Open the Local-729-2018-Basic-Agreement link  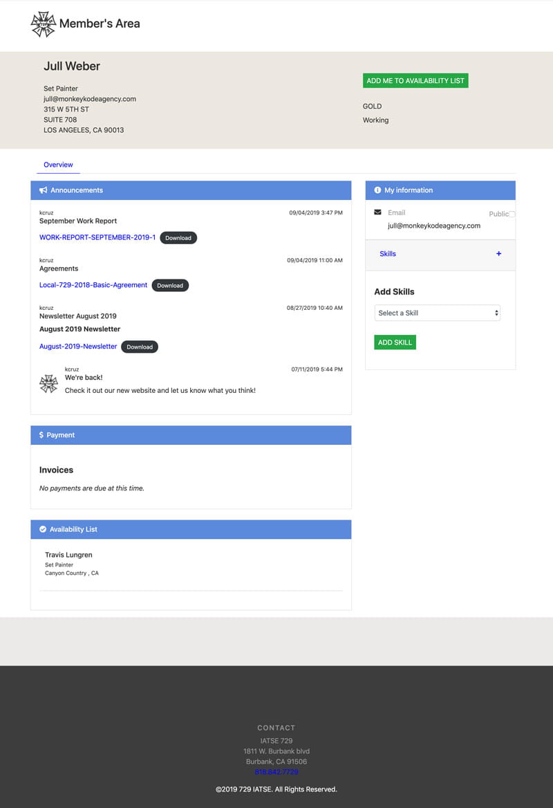click(x=93, y=285)
